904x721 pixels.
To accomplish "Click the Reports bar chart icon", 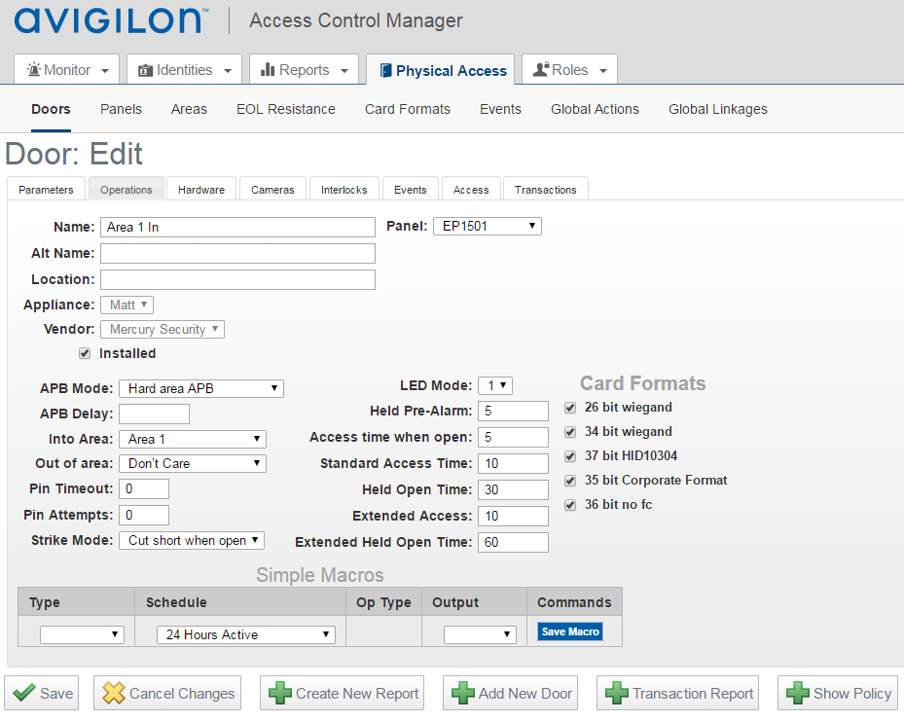I will coord(268,70).
